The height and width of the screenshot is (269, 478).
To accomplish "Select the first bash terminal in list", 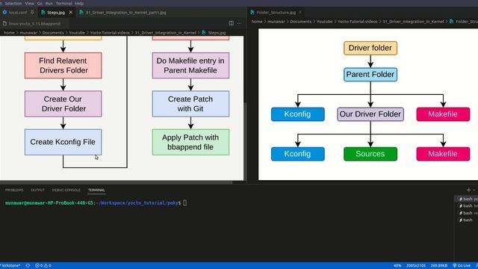I will (x=467, y=199).
